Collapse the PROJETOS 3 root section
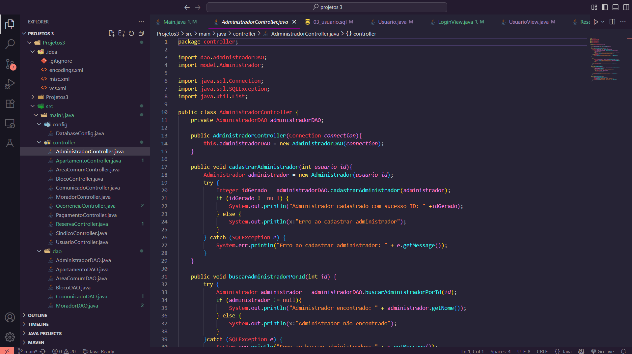 click(41, 34)
